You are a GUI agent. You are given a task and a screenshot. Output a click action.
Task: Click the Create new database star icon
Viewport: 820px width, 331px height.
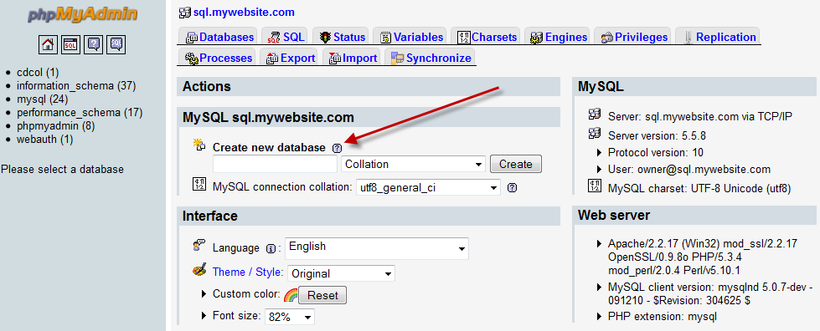pos(199,145)
